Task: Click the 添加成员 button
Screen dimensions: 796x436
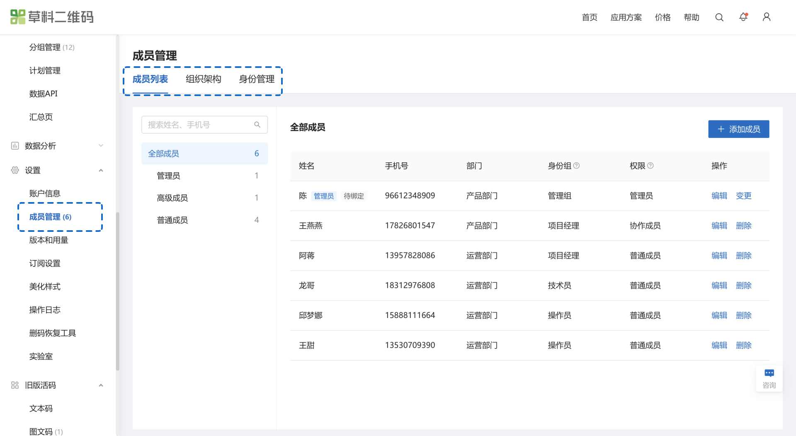Action: [738, 129]
